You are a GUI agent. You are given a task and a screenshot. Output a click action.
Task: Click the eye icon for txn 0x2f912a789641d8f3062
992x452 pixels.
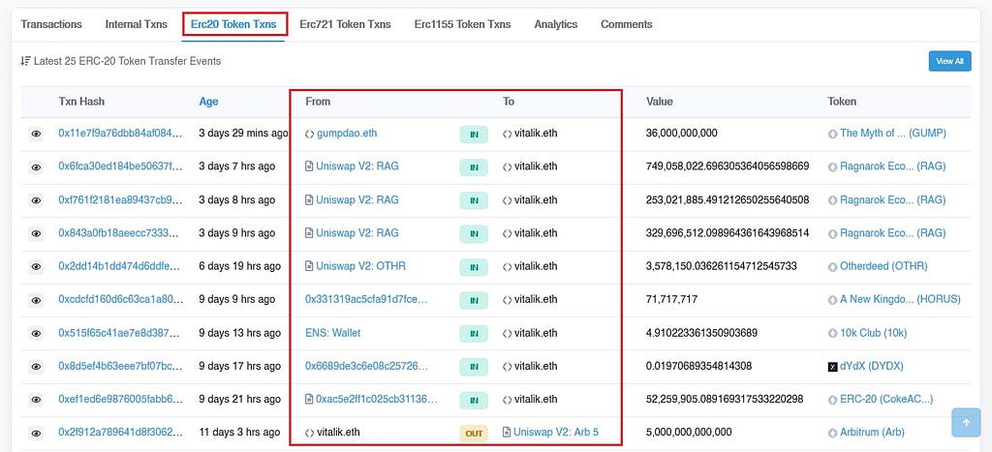36,433
